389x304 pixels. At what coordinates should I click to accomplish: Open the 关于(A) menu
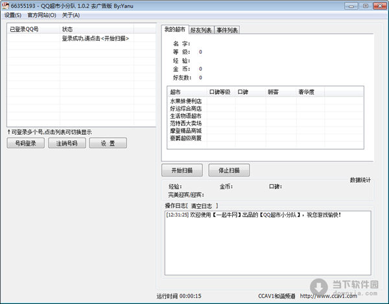71,15
